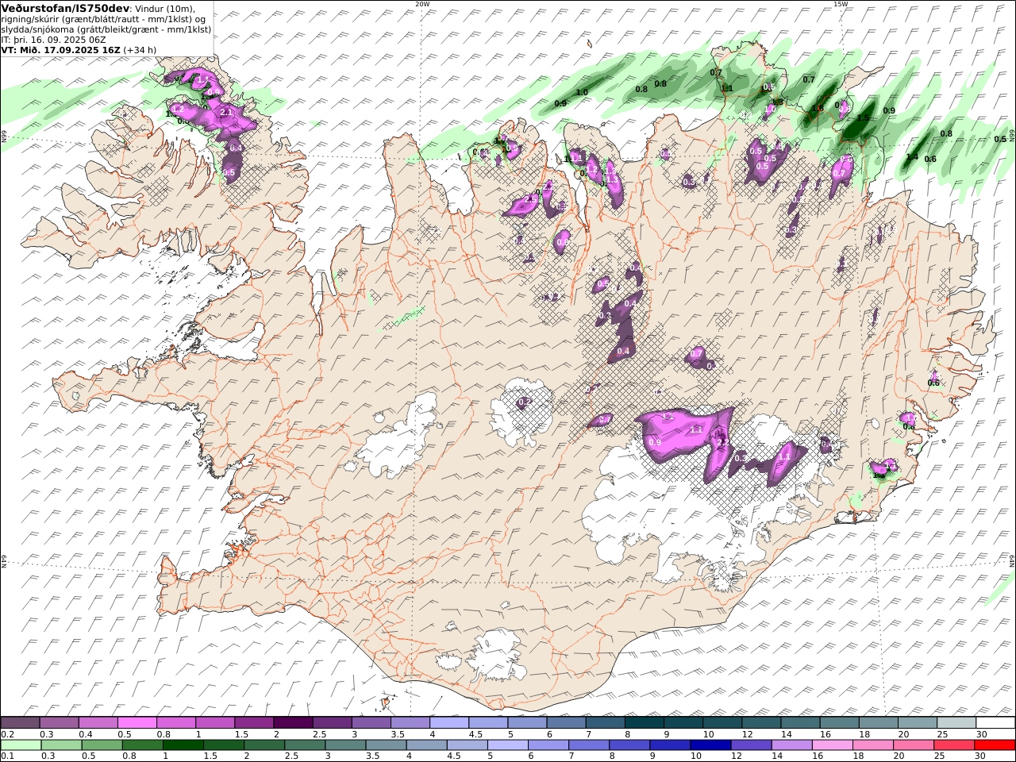Click the 0.2 dusky purple swatch, upper legend row
The height and width of the screenshot is (762, 1016).
21,723
